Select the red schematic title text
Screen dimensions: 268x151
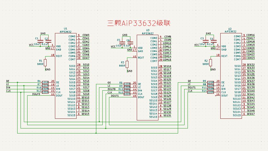tap(138, 23)
